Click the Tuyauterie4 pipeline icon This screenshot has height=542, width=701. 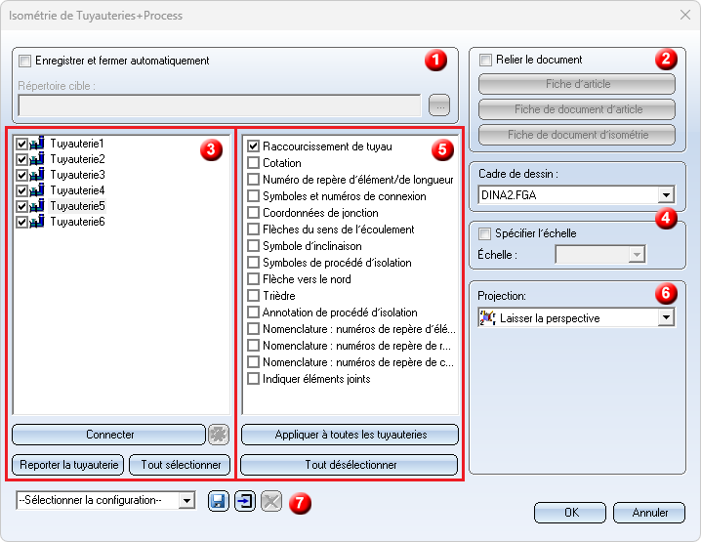37,190
